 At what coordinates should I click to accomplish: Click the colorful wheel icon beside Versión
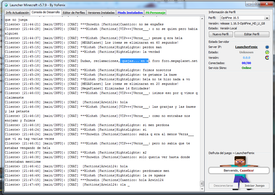click(x=267, y=58)
